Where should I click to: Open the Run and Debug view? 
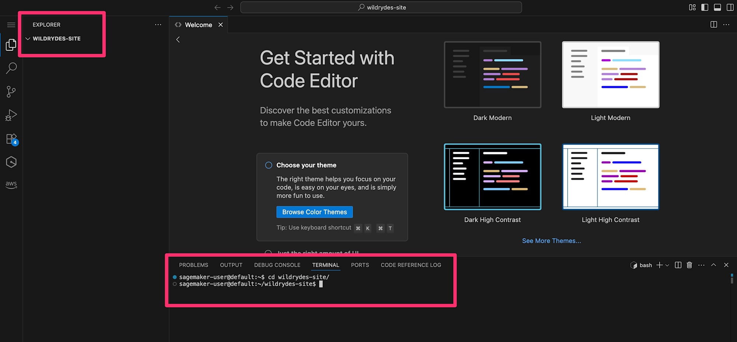[x=11, y=115]
